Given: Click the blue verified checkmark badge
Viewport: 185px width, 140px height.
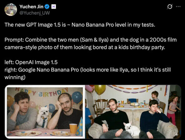Looking at the screenshot, I should (47, 7).
